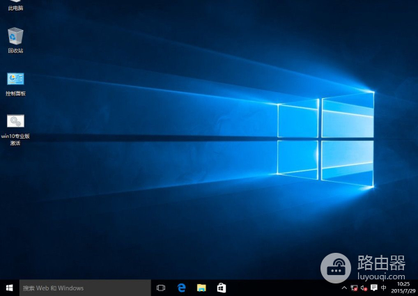Open the Action Center notifications icon

click(x=374, y=288)
